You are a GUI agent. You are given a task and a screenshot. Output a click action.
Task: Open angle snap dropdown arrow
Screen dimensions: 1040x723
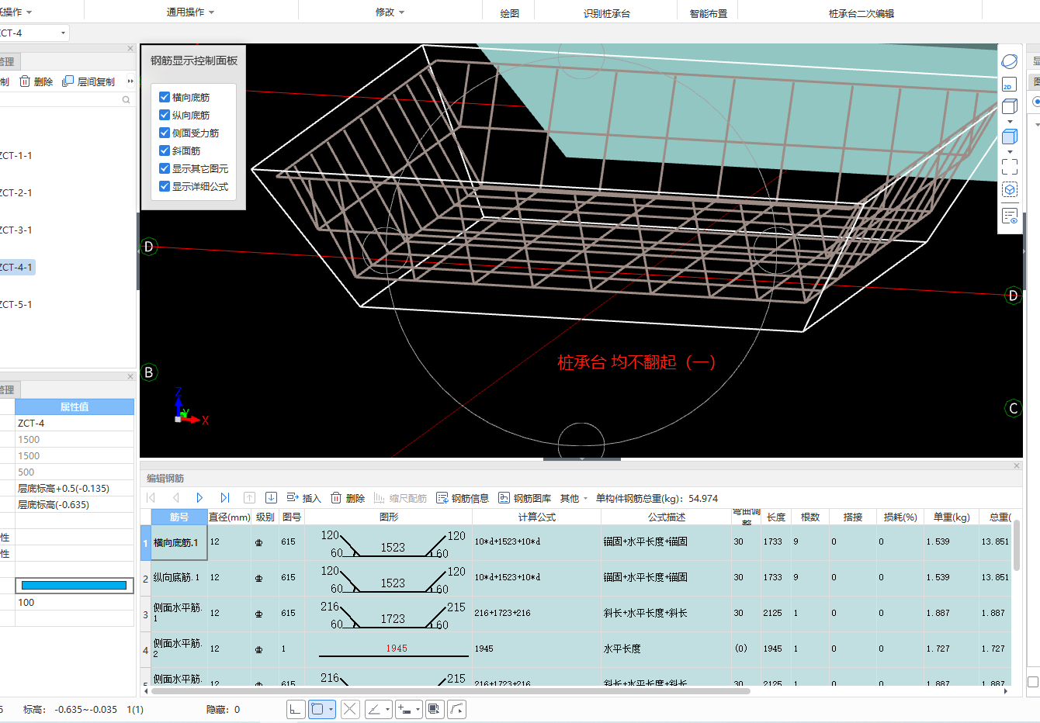pyautogui.click(x=387, y=709)
